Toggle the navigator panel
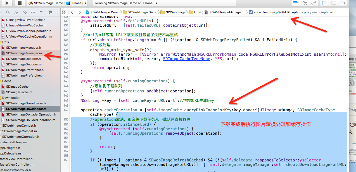This screenshot has width=356, height=172. pos(325,3)
